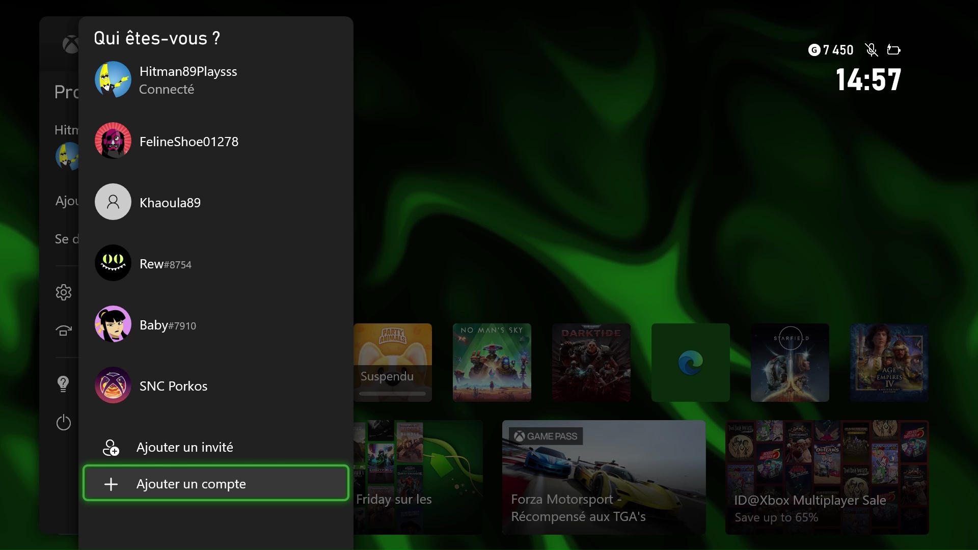The height and width of the screenshot is (550, 978).
Task: Open suspended Party Animals tile
Action: 393,363
